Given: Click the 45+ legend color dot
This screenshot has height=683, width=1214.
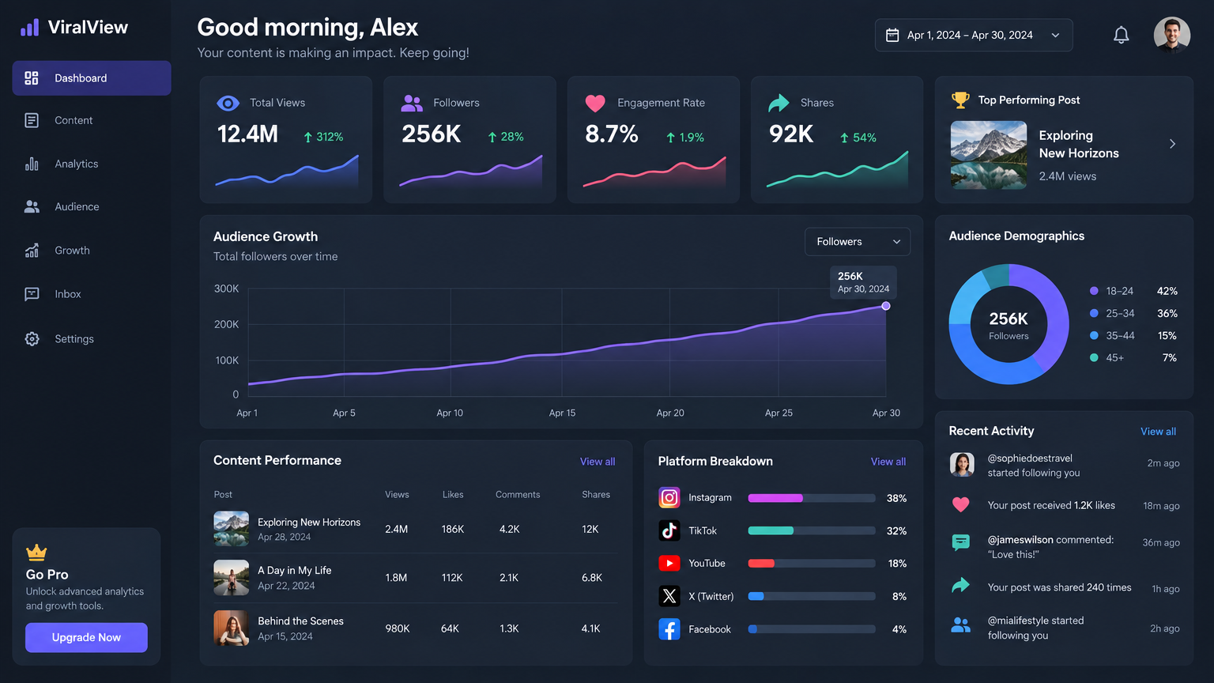Looking at the screenshot, I should point(1094,357).
